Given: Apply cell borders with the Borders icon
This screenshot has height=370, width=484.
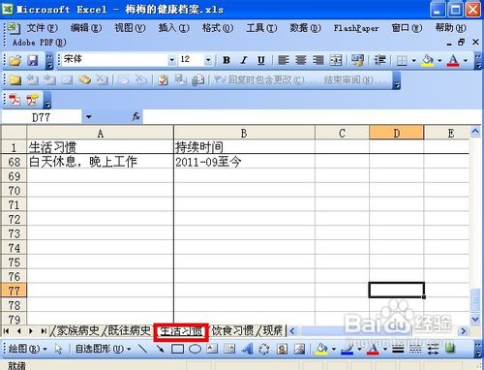Looking at the screenshot, I should click(x=402, y=60).
